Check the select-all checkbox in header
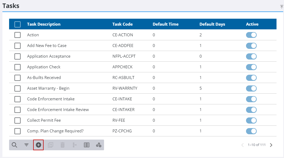This screenshot has width=284, height=158. [17, 24]
